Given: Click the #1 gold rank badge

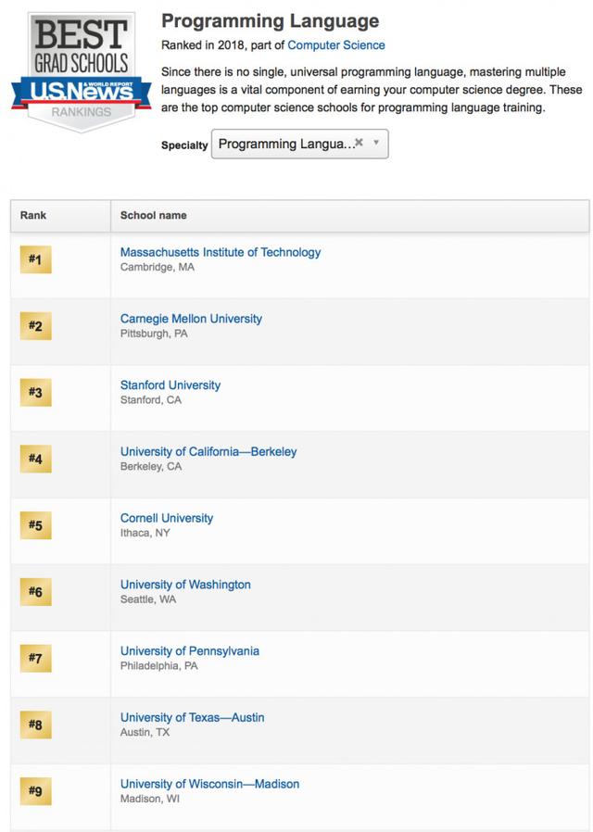Looking at the screenshot, I should pyautogui.click(x=35, y=259).
